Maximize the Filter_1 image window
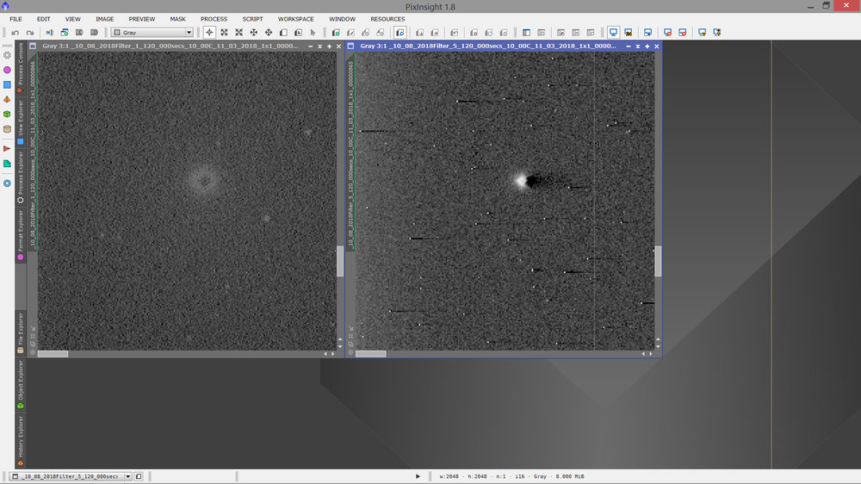This screenshot has height=484, width=861. click(x=329, y=47)
